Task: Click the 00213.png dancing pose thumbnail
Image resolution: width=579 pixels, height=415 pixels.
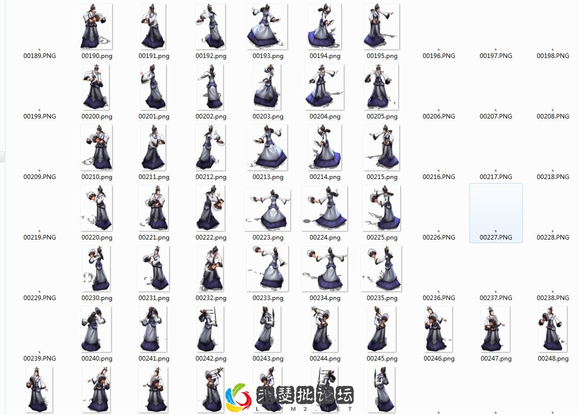Action: [267, 147]
